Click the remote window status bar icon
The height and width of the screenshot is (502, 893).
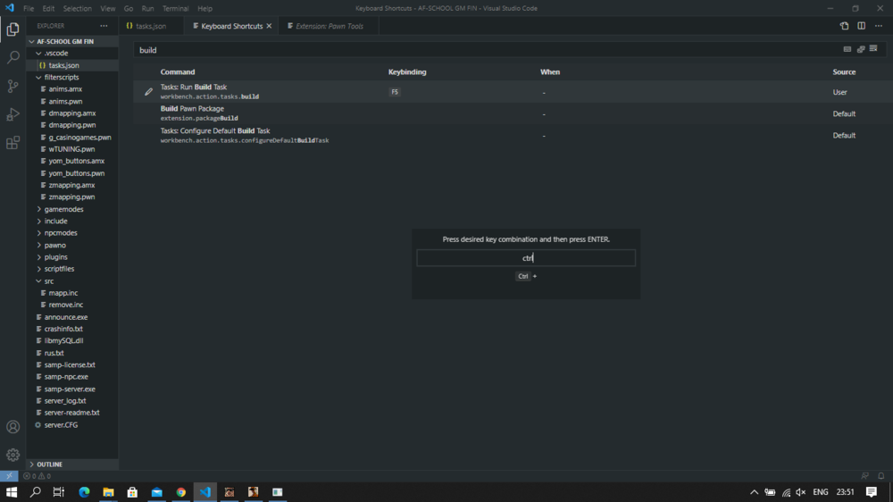pos(9,476)
